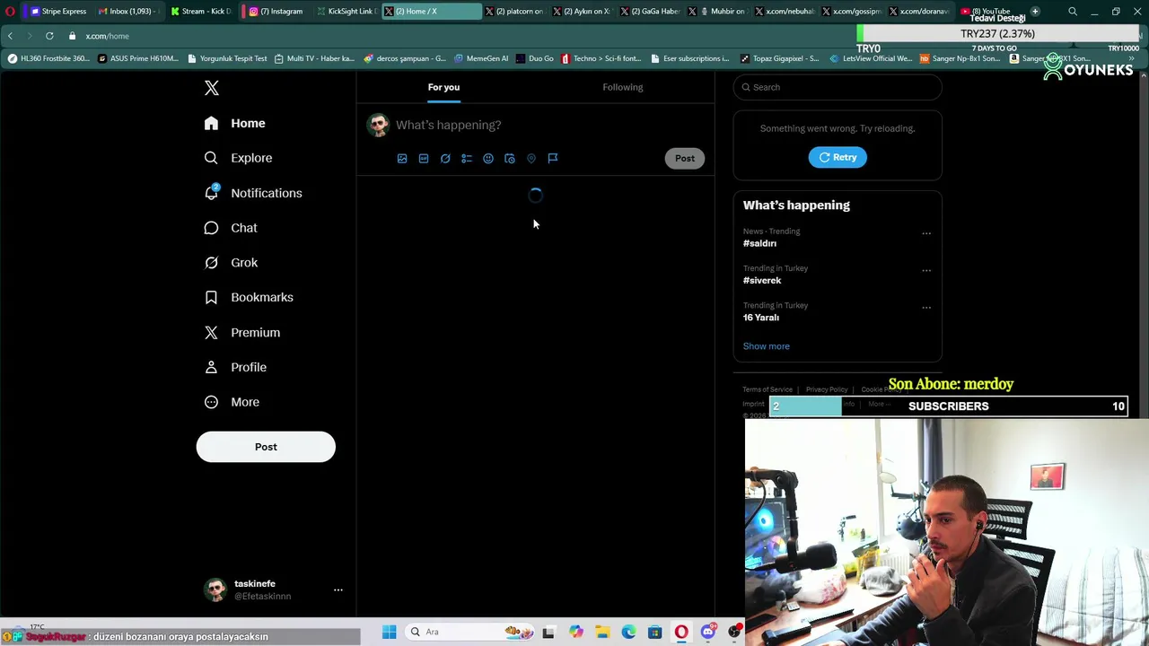
Task: Click the Home house icon
Action: pos(211,123)
